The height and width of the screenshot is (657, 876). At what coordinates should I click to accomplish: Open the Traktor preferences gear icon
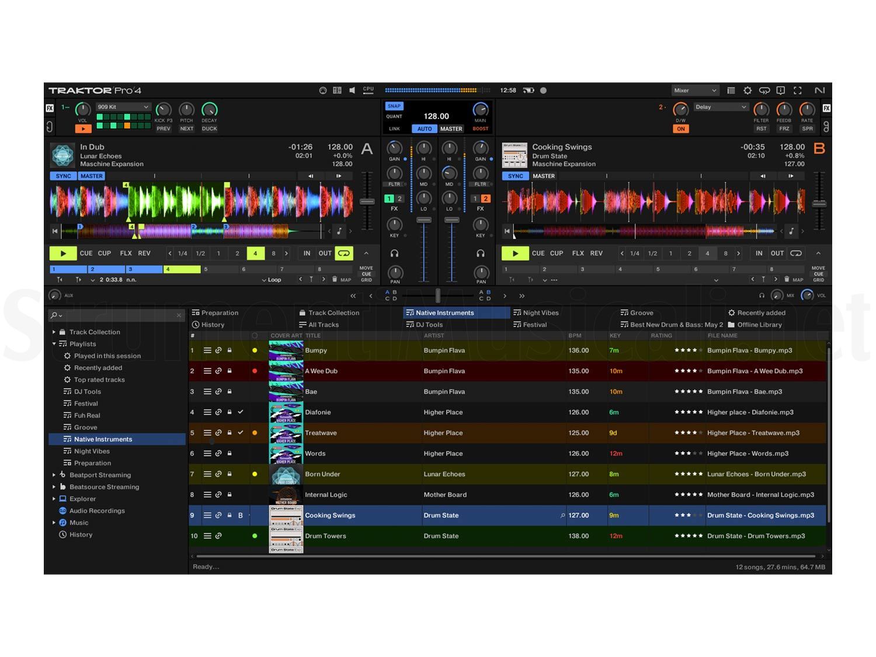(748, 91)
